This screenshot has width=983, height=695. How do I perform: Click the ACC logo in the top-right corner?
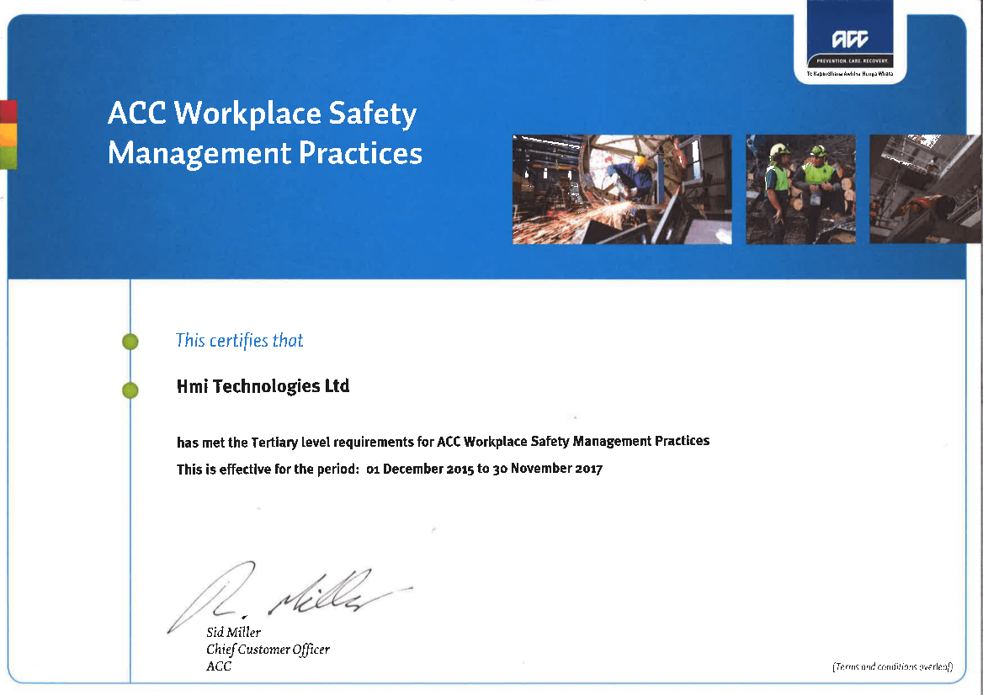pos(849,40)
